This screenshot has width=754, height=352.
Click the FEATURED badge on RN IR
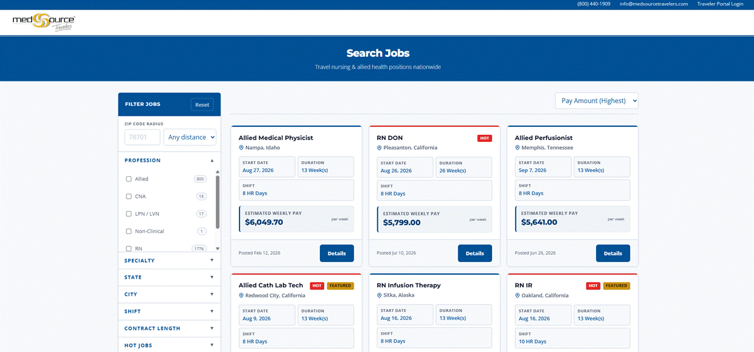[617, 286]
